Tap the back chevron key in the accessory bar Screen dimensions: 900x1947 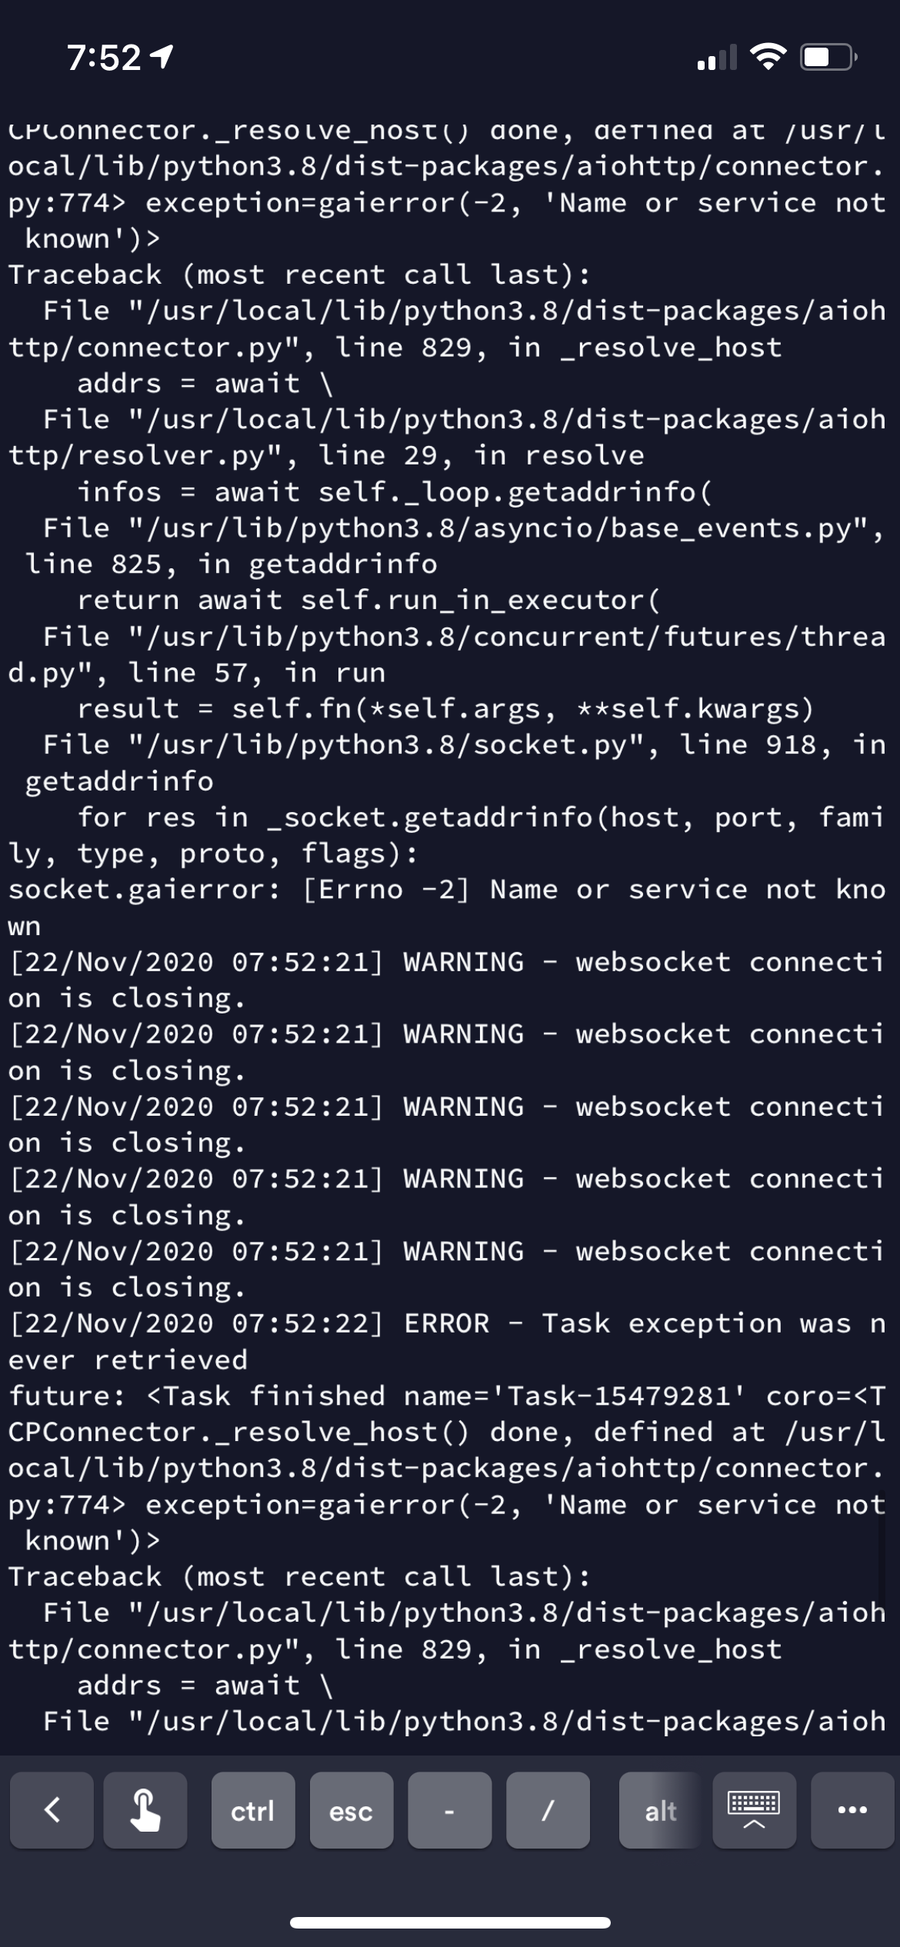[52, 1811]
